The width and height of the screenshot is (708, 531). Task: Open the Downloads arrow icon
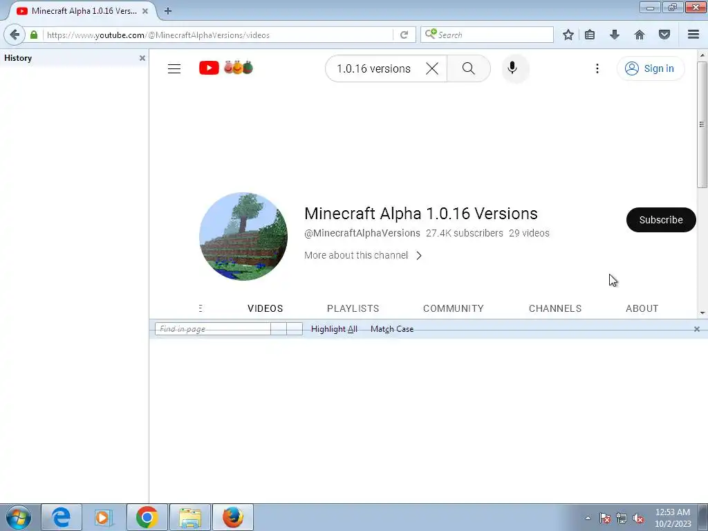click(x=615, y=35)
